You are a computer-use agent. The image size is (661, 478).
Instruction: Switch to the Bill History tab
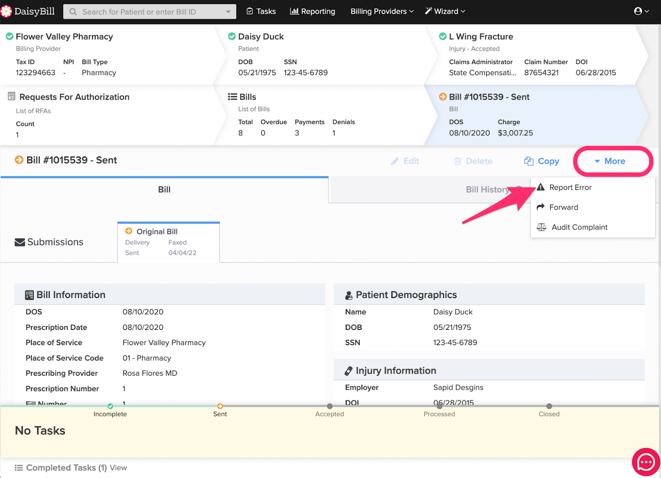click(487, 189)
